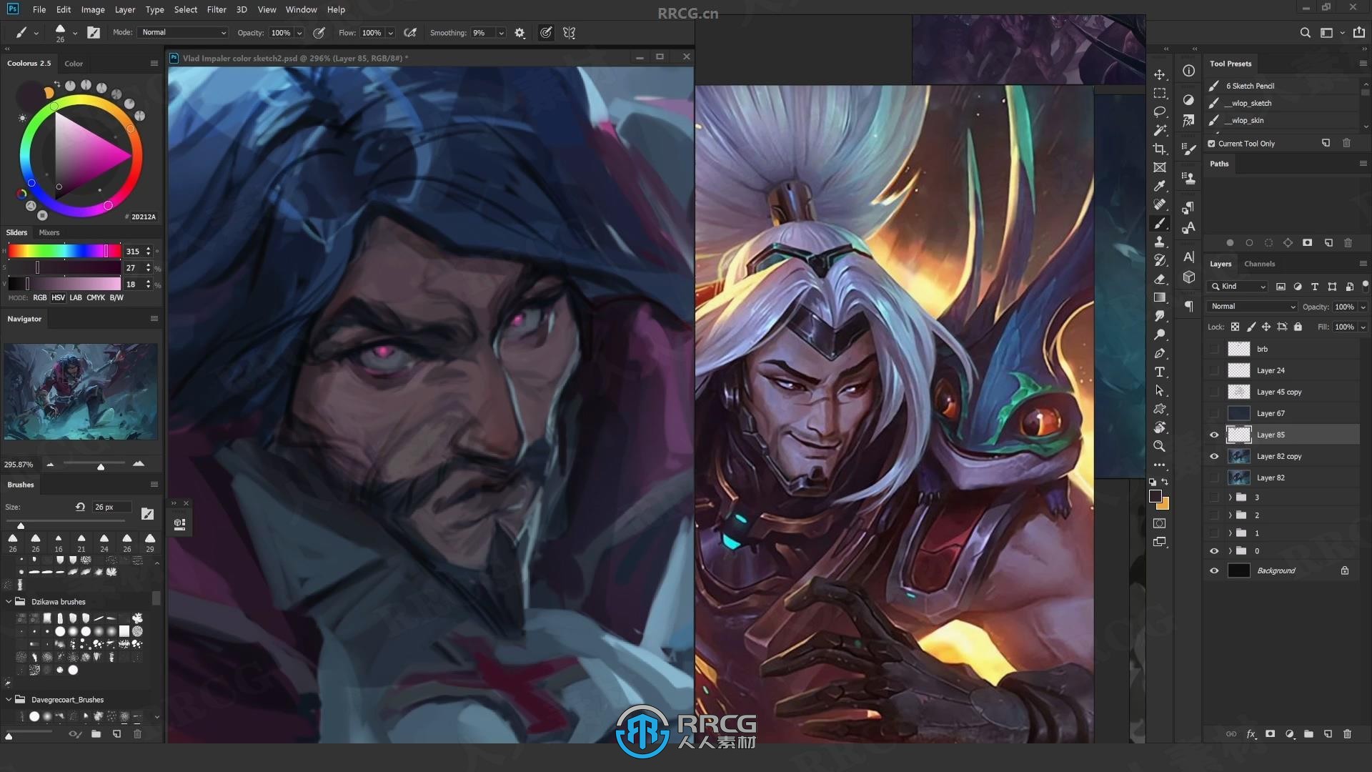
Task: Add layer style with the fx button
Action: pos(1251,734)
